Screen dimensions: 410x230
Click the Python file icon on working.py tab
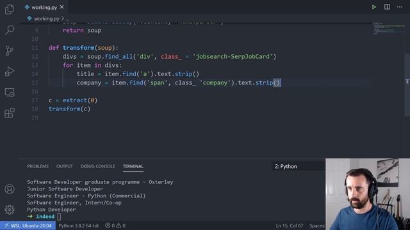[27, 7]
